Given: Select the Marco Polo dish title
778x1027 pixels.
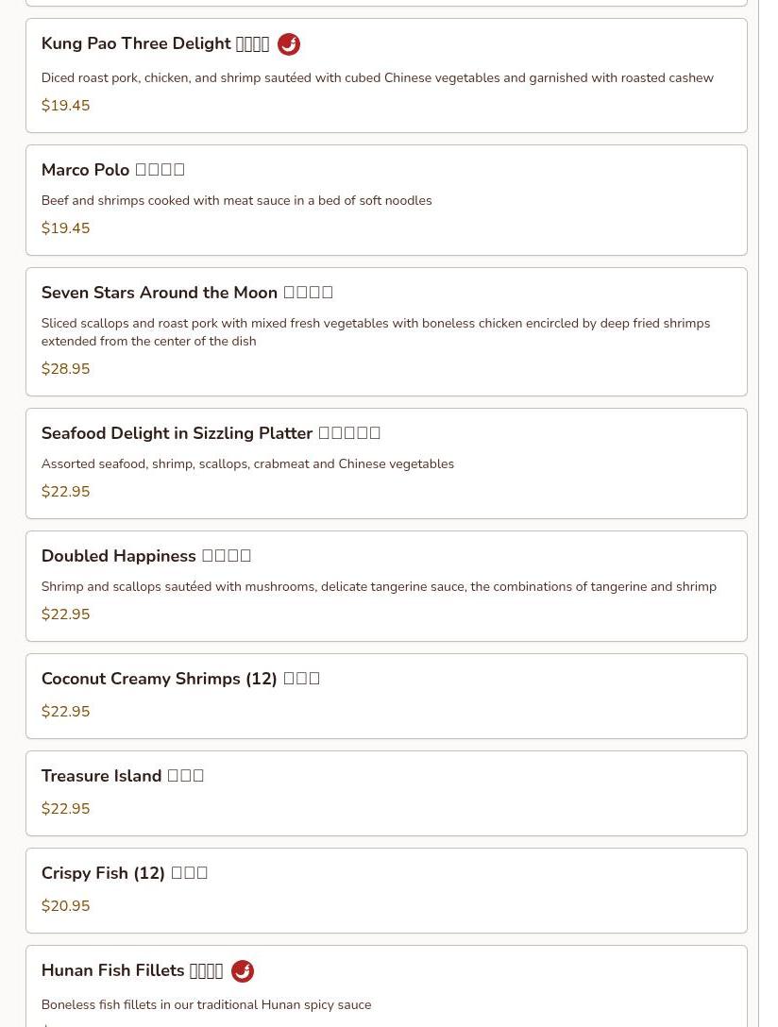Looking at the screenshot, I should point(112,170).
